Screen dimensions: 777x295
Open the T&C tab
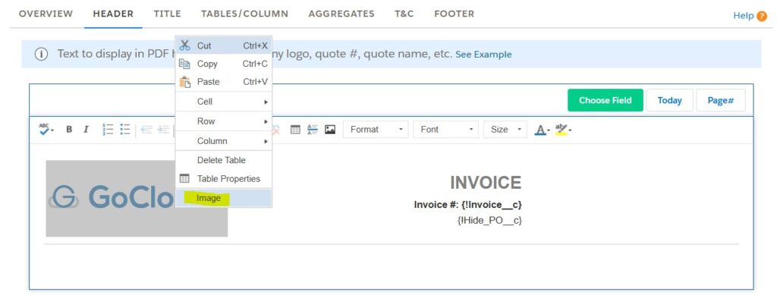click(x=404, y=14)
